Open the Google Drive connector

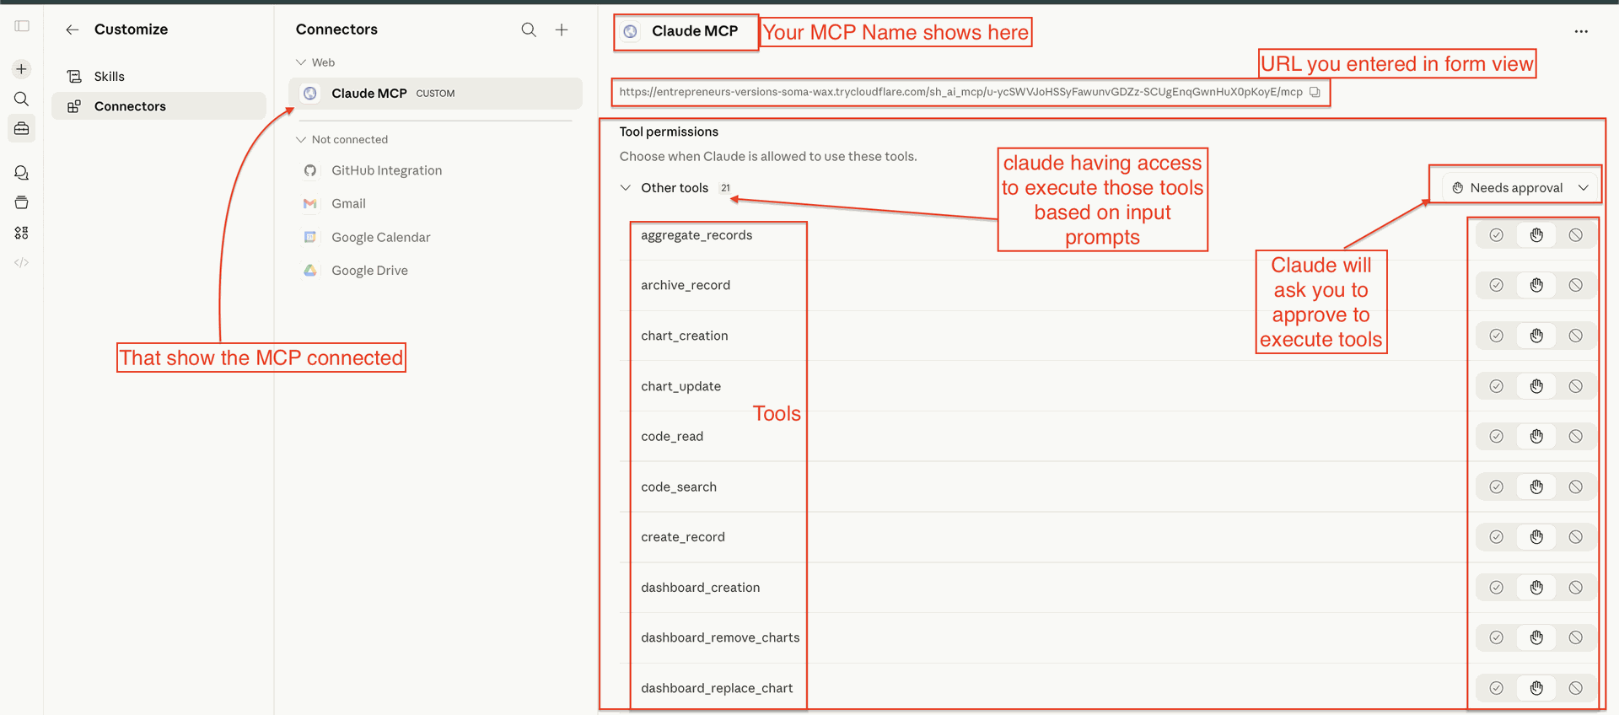(x=435, y=271)
